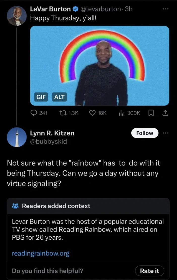Image resolution: width=177 pixels, height=280 pixels.
Task: Click the reply comment bubble icon
Action: [x=34, y=113]
